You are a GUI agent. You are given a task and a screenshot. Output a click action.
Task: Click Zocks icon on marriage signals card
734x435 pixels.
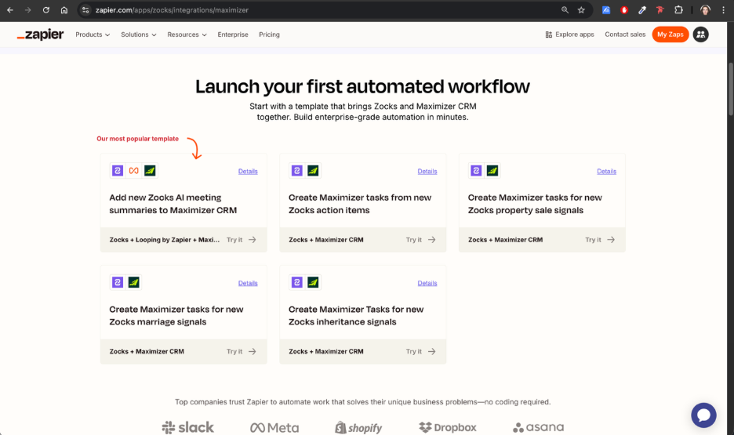click(118, 282)
